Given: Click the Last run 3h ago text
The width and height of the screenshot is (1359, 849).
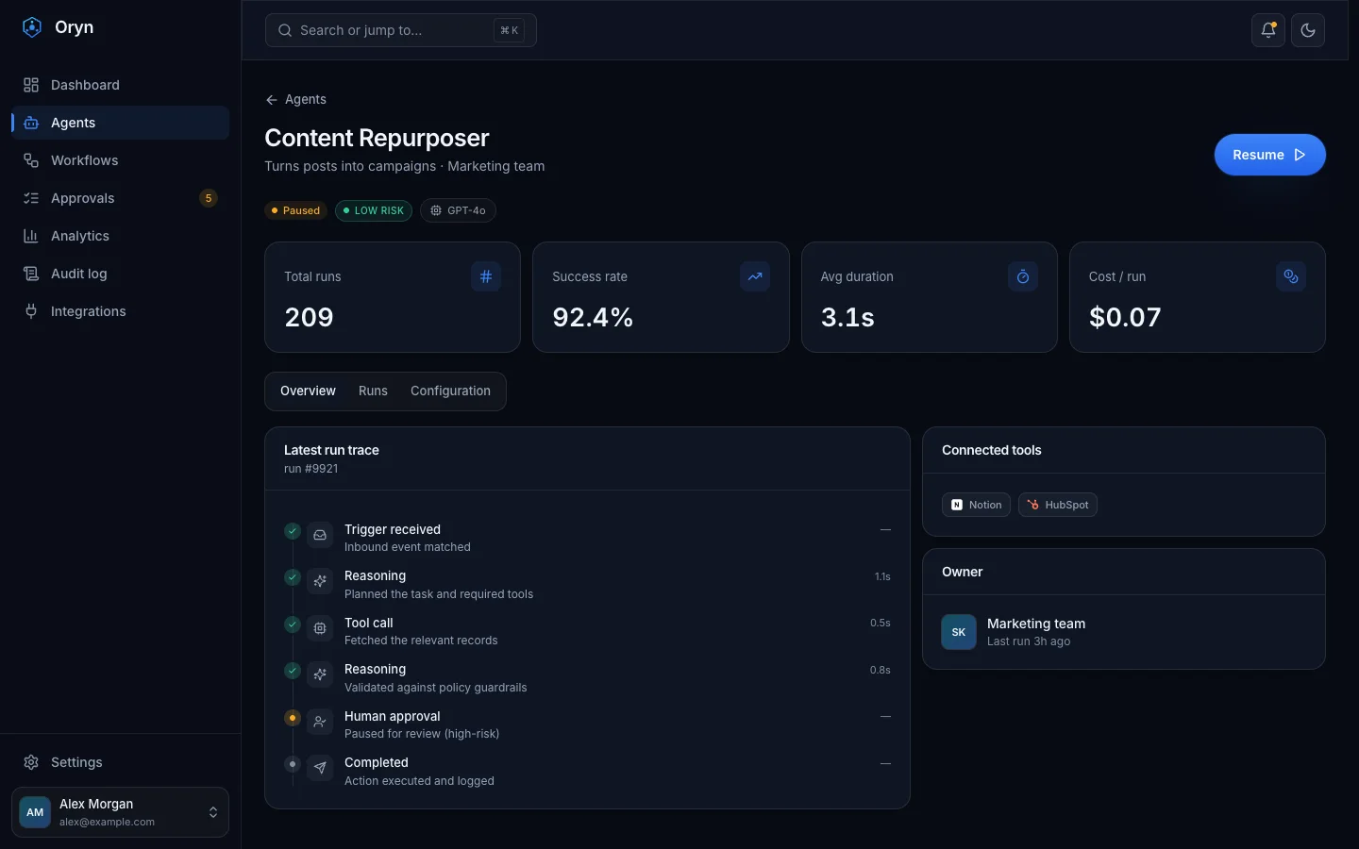Looking at the screenshot, I should [1029, 641].
